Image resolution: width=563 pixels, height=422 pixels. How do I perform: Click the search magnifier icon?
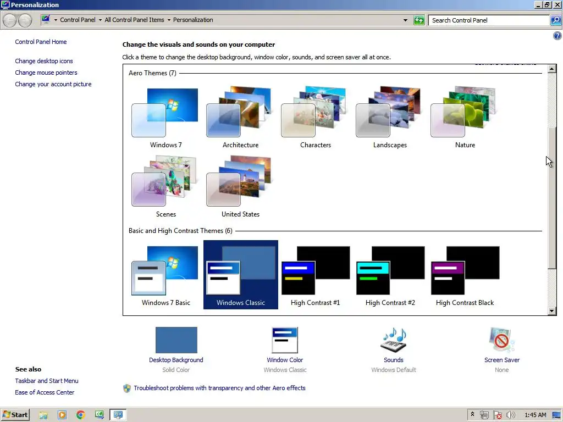pyautogui.click(x=555, y=20)
